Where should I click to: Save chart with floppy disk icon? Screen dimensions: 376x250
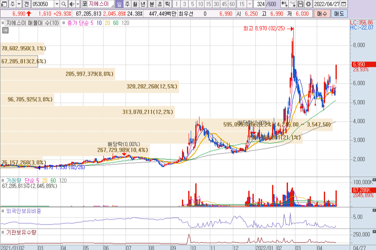300,4
